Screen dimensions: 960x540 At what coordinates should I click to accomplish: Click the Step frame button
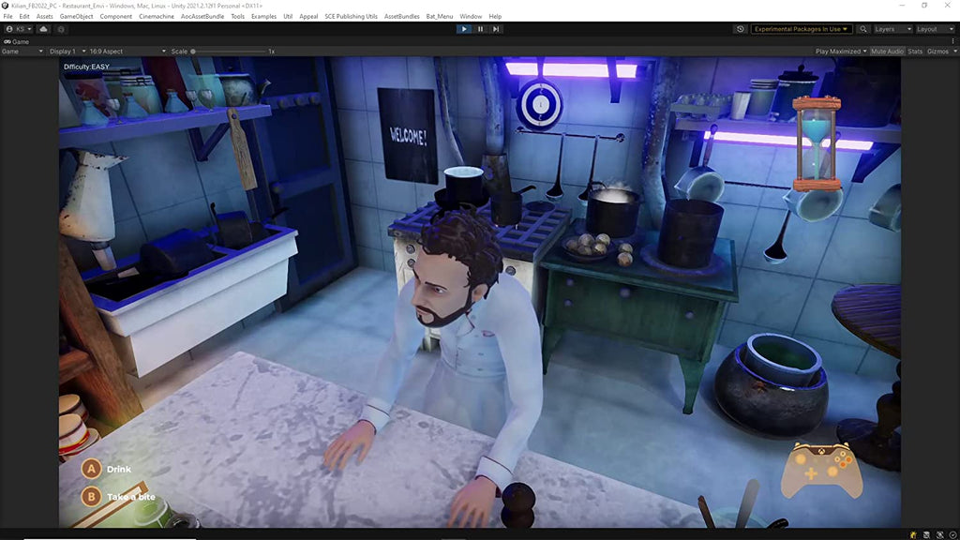tap(496, 29)
